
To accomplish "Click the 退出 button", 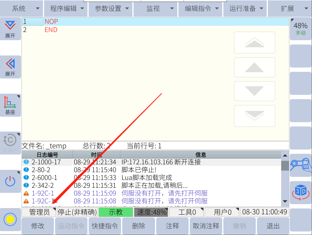I will coord(273,226).
